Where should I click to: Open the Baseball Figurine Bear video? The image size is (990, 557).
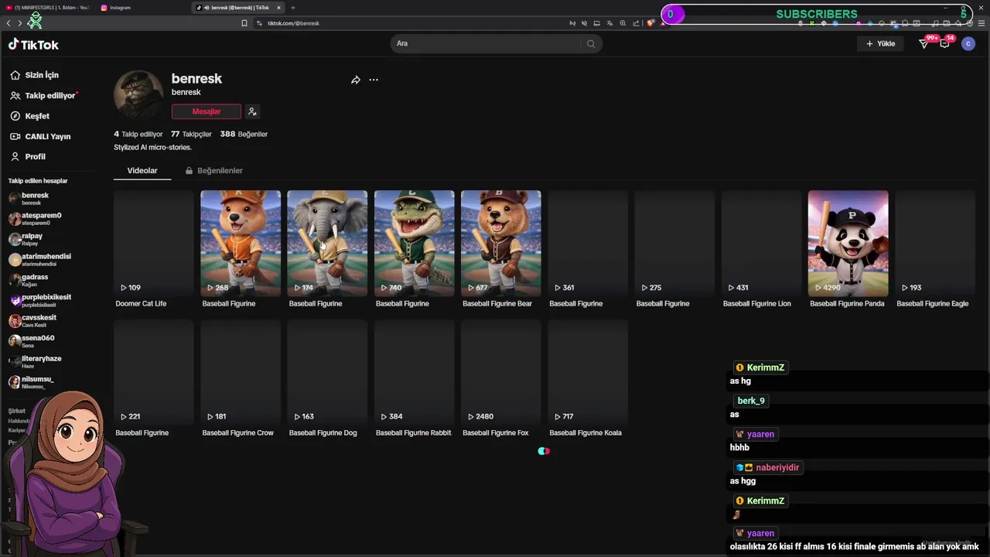tap(501, 243)
